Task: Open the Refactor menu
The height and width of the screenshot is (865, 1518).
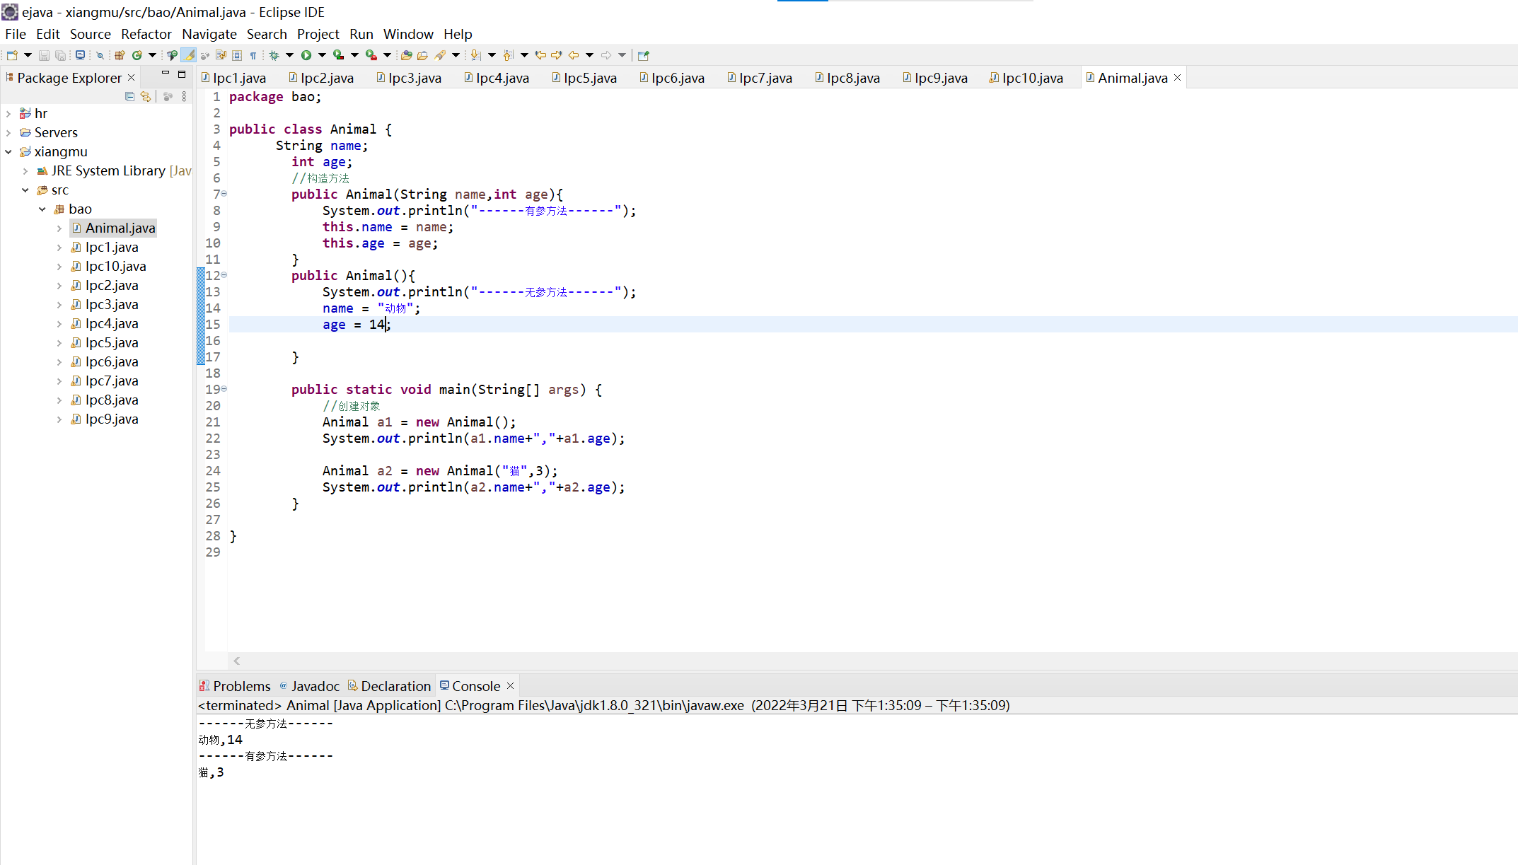Action: [x=146, y=34]
